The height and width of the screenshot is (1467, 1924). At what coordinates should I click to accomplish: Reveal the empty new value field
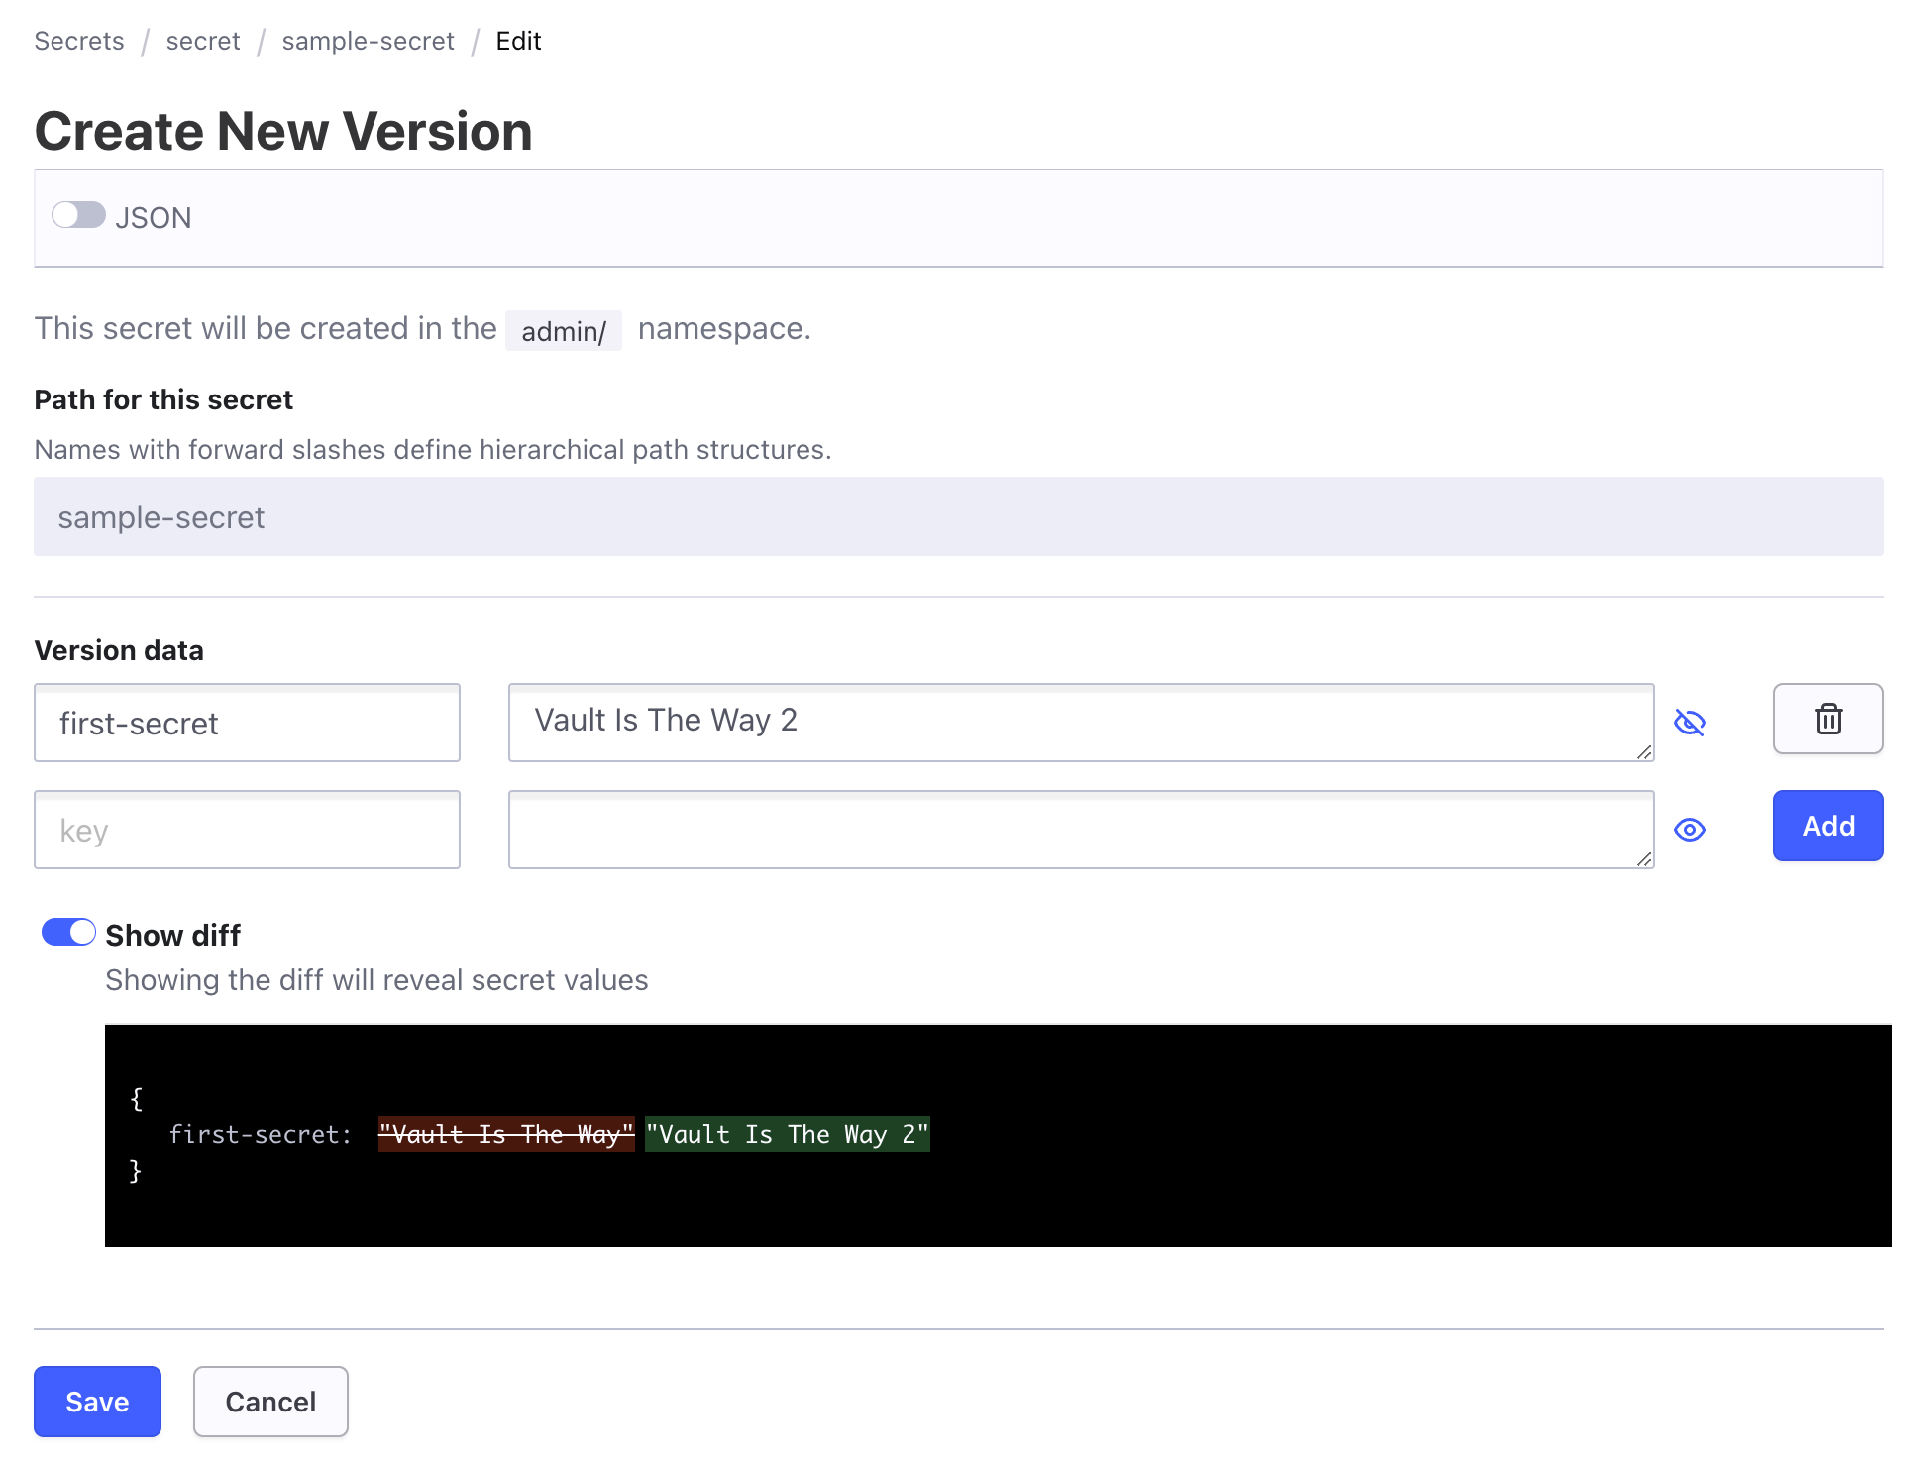click(x=1689, y=830)
